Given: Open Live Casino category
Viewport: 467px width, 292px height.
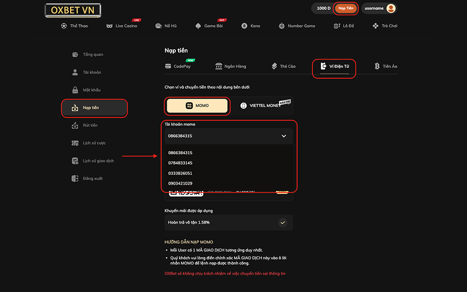Looking at the screenshot, I should (122, 26).
